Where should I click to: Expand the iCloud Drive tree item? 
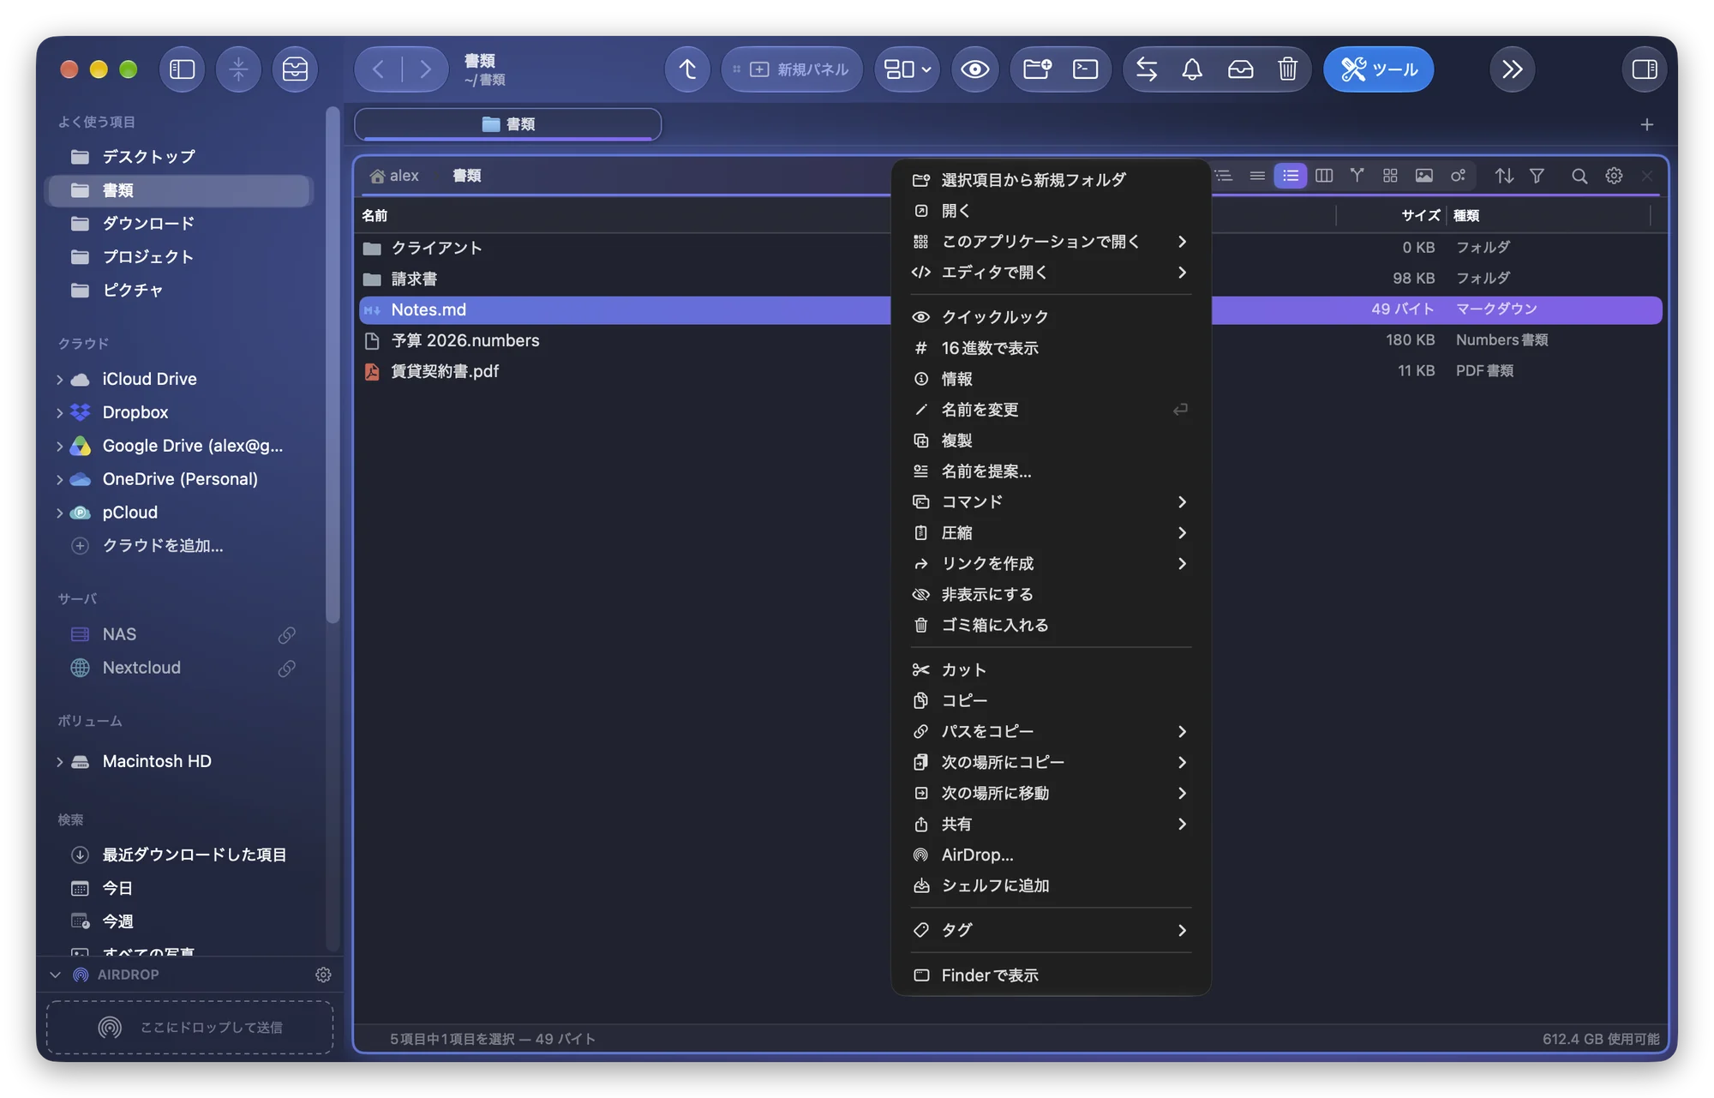tap(59, 379)
